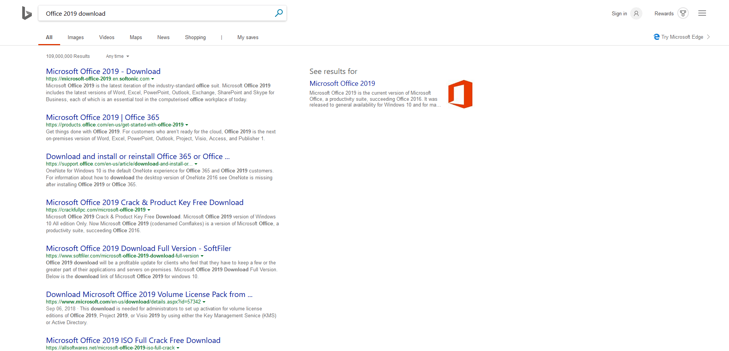Open Office 2019 Download Full Version SoftFiler result
This screenshot has height=351, width=729.
[x=139, y=248]
